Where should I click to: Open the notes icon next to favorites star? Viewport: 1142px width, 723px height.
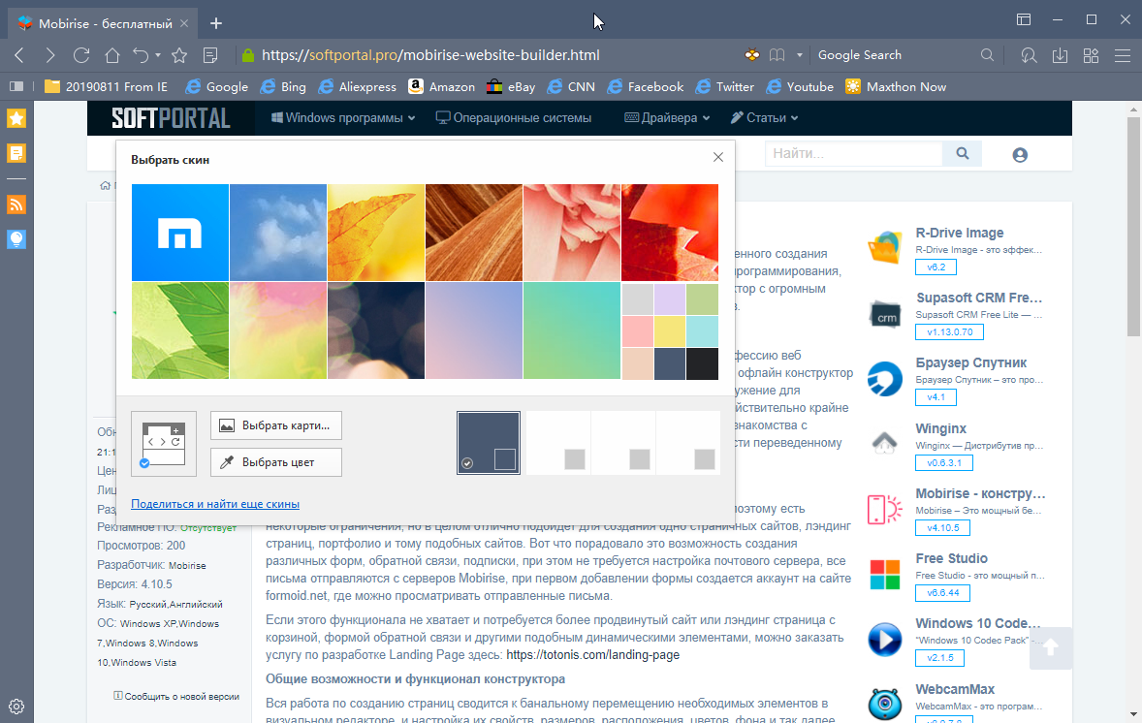[210, 55]
